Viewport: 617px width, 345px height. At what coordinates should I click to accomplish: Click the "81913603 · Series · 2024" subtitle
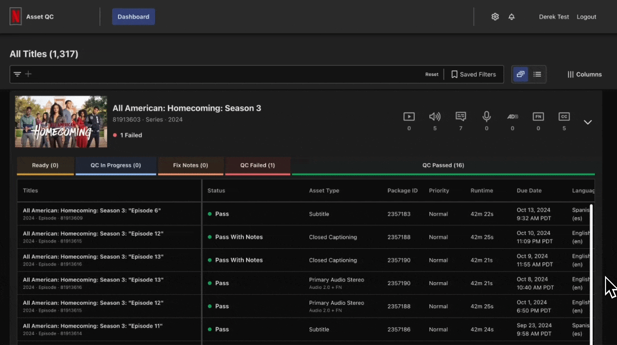click(x=148, y=120)
